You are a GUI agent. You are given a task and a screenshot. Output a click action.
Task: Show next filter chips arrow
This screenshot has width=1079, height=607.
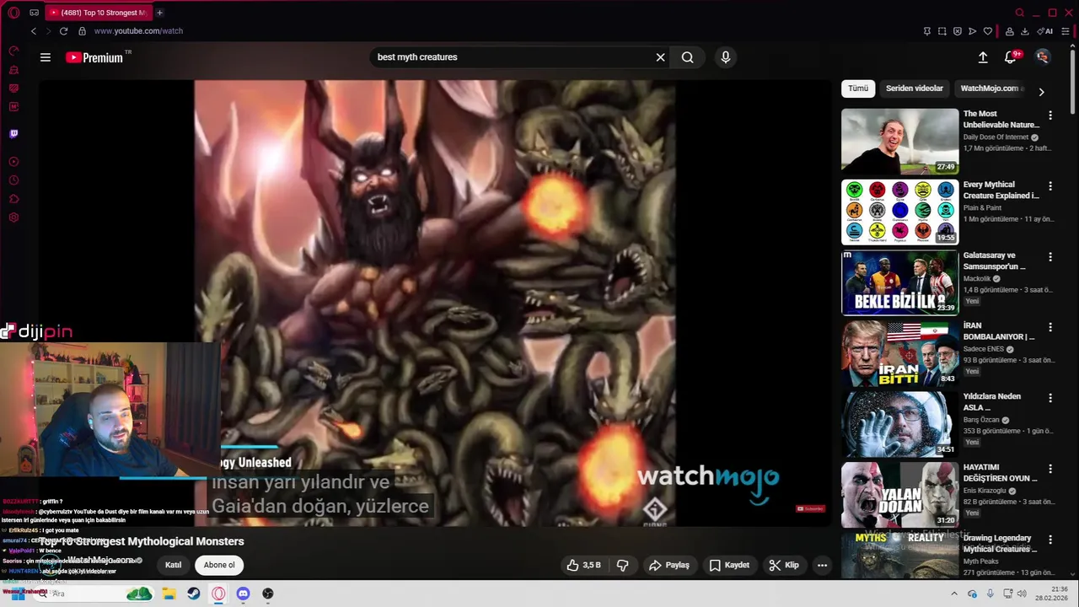1041,92
